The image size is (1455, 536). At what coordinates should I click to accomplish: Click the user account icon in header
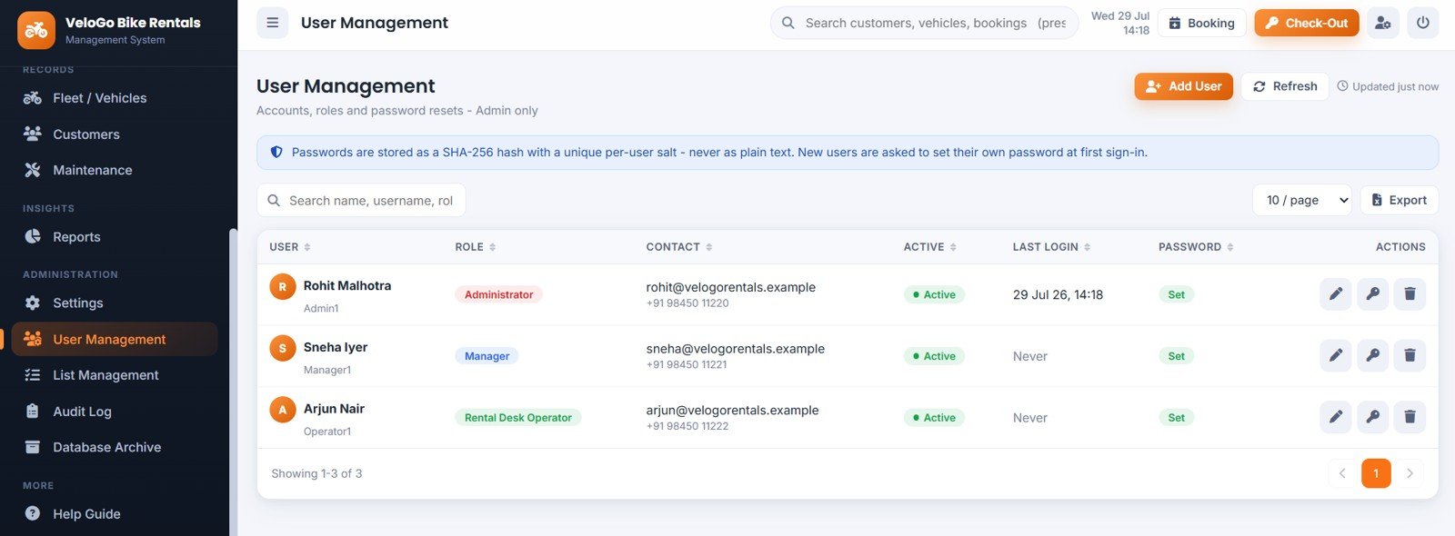[x=1383, y=23]
